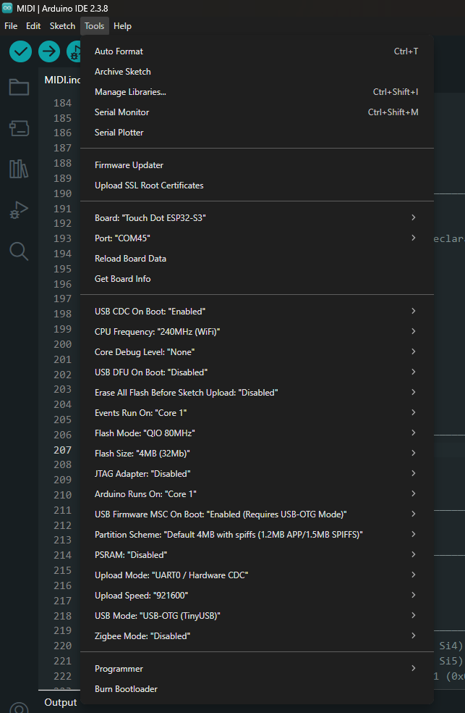The height and width of the screenshot is (713, 465).
Task: Click Burn Bootloader
Action: [257, 689]
